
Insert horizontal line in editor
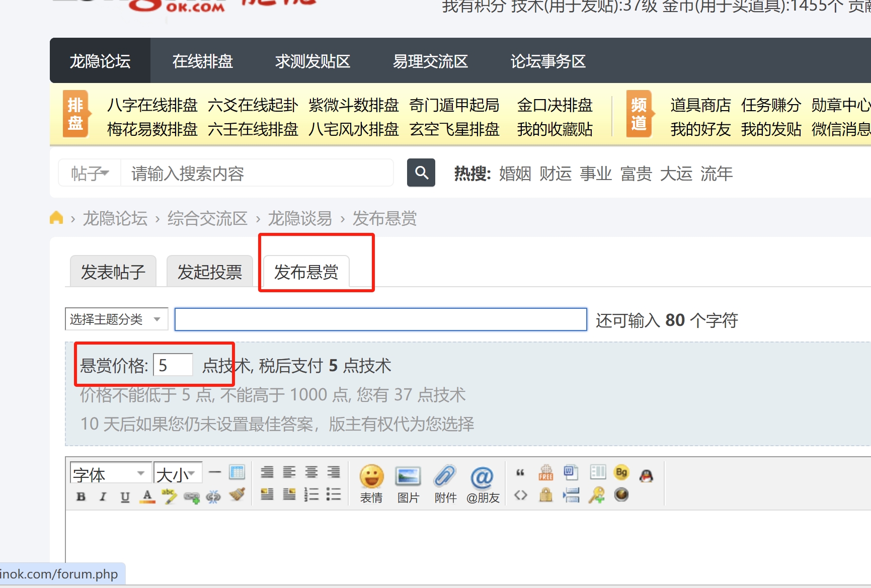215,472
